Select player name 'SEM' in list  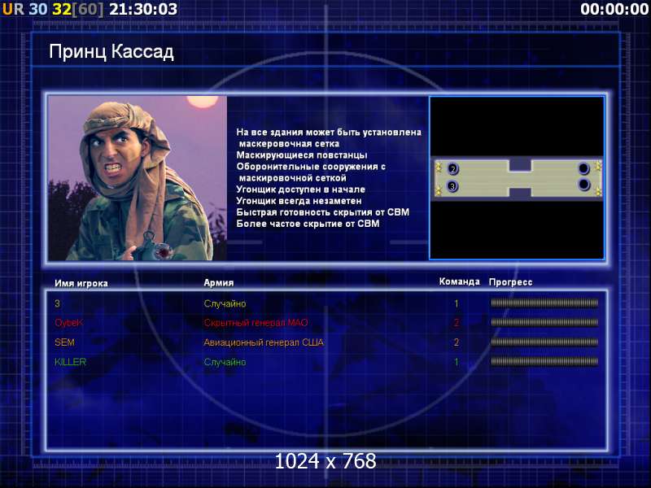click(x=65, y=342)
